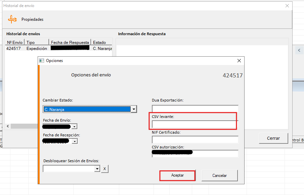Click the Cancelar button
Image resolution: width=304 pixels, height=195 pixels.
pos(219,176)
